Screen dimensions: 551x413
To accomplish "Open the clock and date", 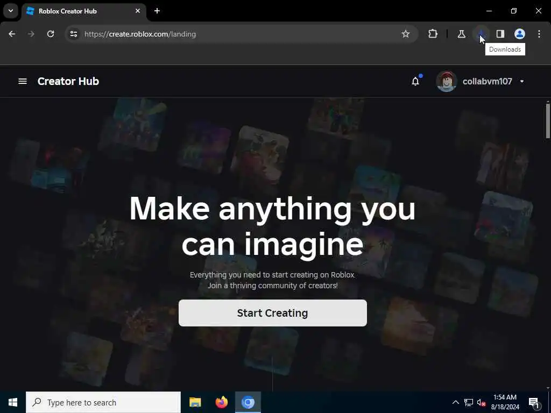I will coord(505,402).
